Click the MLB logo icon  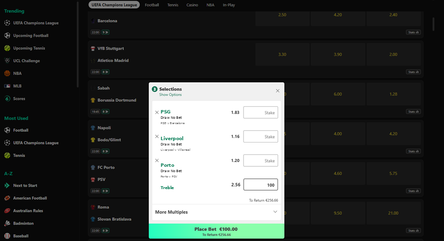(x=7, y=86)
